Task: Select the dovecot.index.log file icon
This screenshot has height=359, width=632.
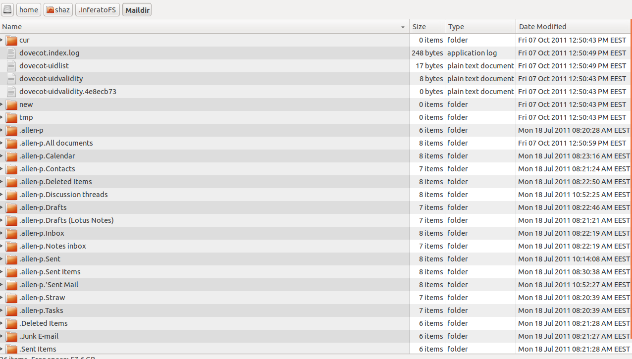Action: tap(11, 53)
